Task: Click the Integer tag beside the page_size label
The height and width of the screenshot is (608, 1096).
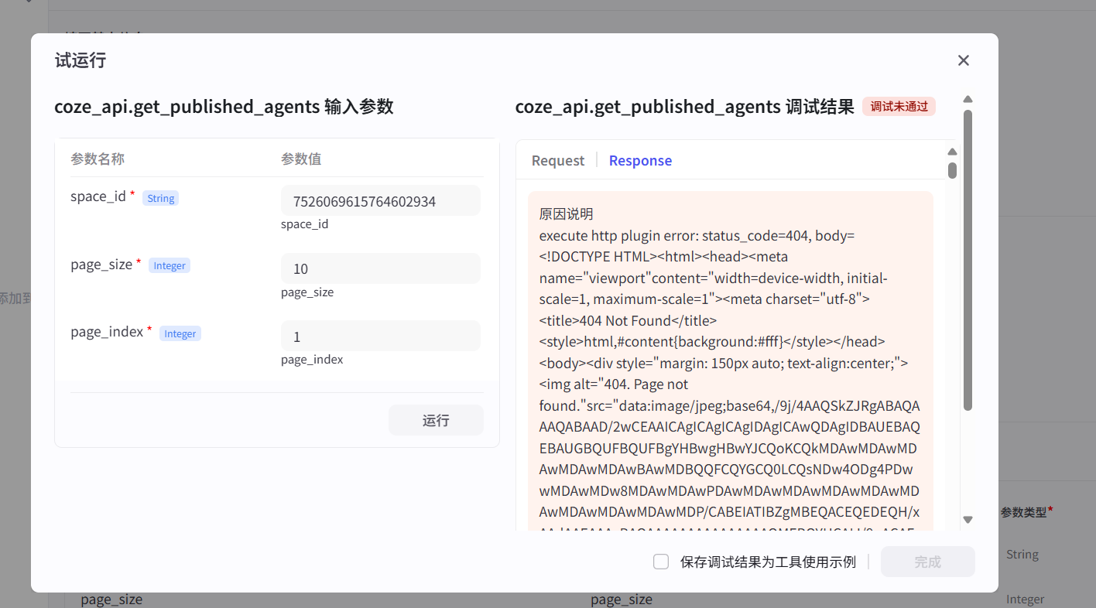Action: 170,265
